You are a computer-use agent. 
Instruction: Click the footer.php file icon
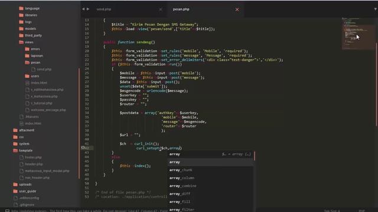tap(21, 157)
